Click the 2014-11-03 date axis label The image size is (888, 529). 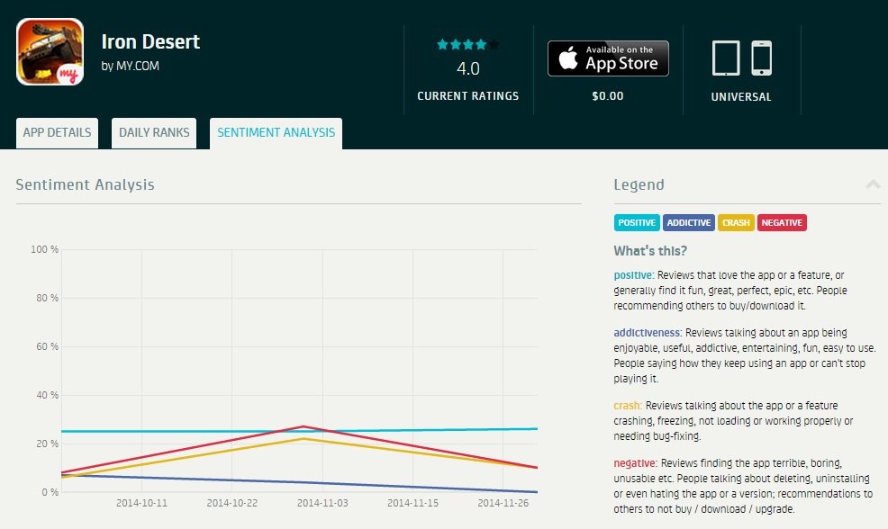[322, 503]
